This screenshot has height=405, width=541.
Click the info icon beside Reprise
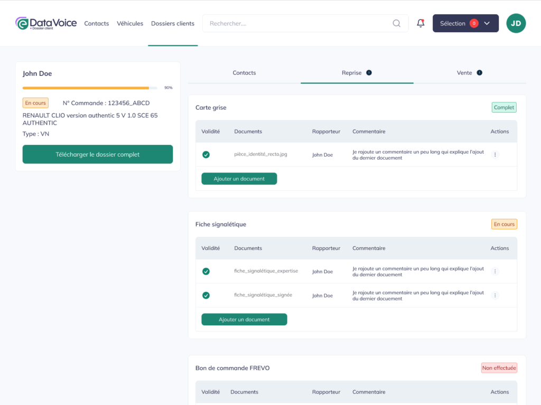pyautogui.click(x=369, y=73)
